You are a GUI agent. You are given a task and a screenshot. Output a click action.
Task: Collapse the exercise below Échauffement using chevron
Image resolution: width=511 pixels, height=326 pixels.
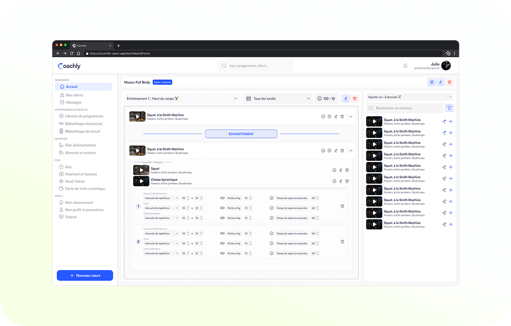click(x=351, y=151)
